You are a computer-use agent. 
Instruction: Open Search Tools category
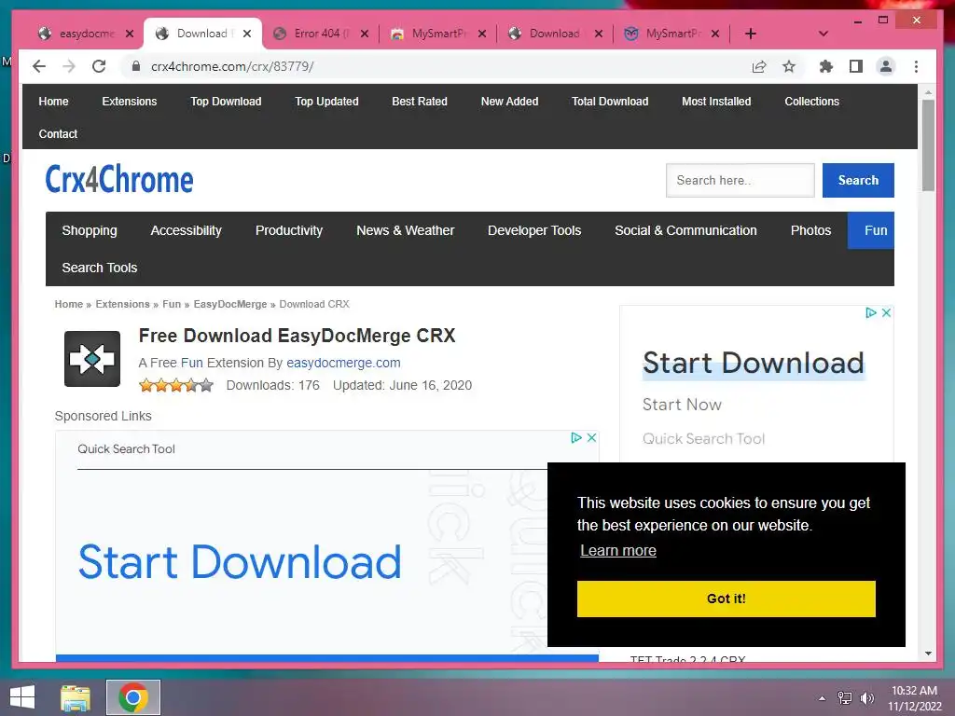[x=99, y=268]
